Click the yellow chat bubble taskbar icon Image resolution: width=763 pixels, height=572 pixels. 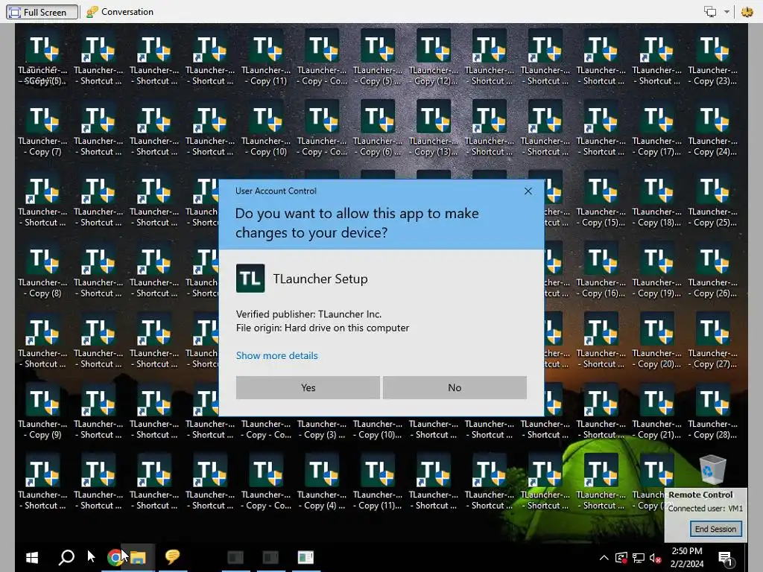172,556
